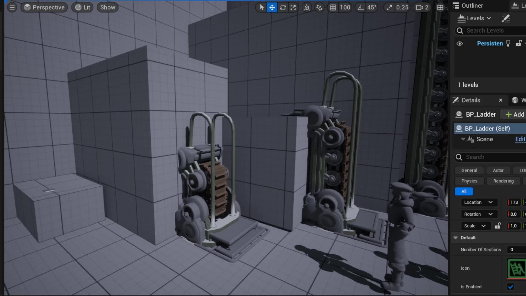Select the scale transform tool
Viewport: 526px width, 296px height.
[293, 7]
